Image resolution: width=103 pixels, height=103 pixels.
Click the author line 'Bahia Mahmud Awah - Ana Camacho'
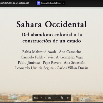click(x=51, y=52)
